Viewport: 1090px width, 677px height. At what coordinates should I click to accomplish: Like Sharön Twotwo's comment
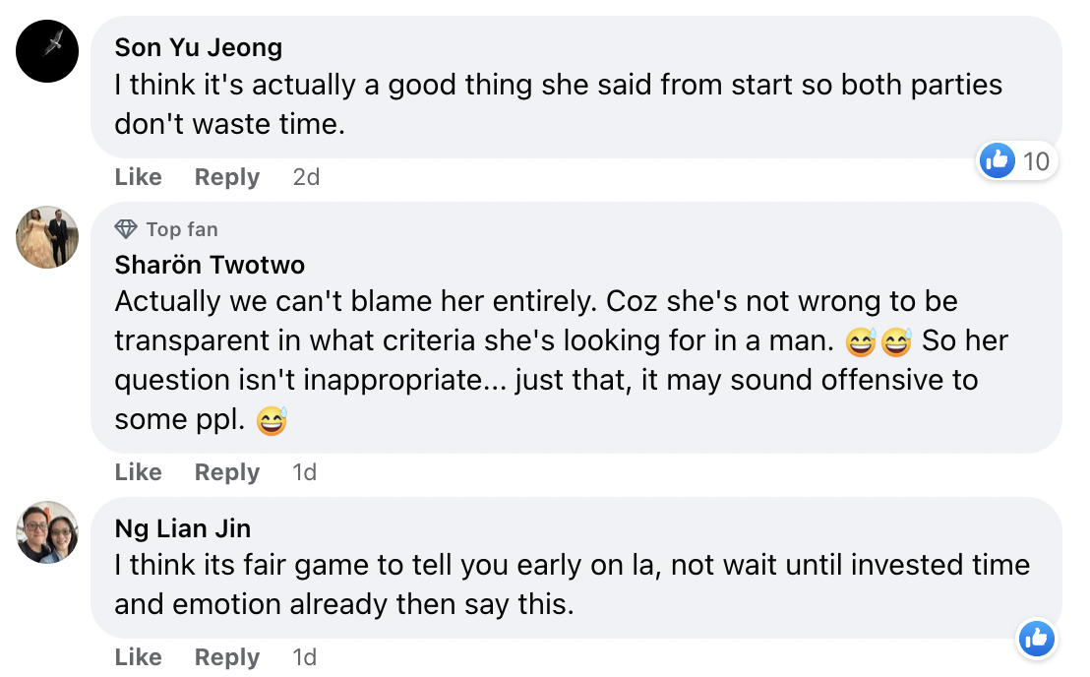pyautogui.click(x=138, y=472)
